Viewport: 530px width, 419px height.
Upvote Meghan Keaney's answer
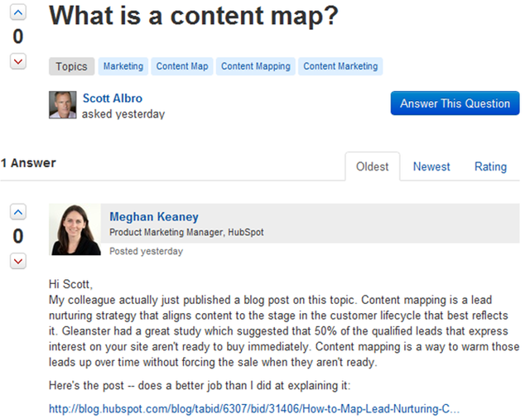tap(17, 211)
